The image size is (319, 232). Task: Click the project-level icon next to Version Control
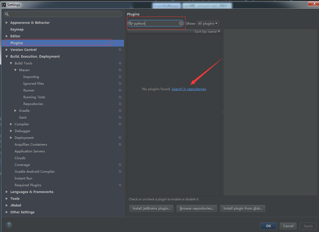pyautogui.click(x=120, y=50)
